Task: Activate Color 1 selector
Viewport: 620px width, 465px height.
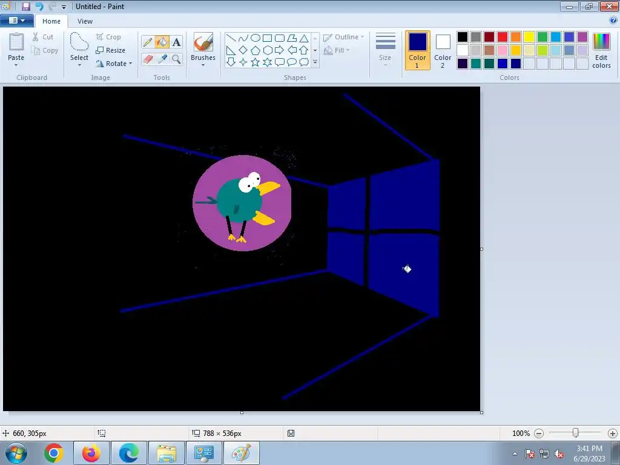Action: 417,50
